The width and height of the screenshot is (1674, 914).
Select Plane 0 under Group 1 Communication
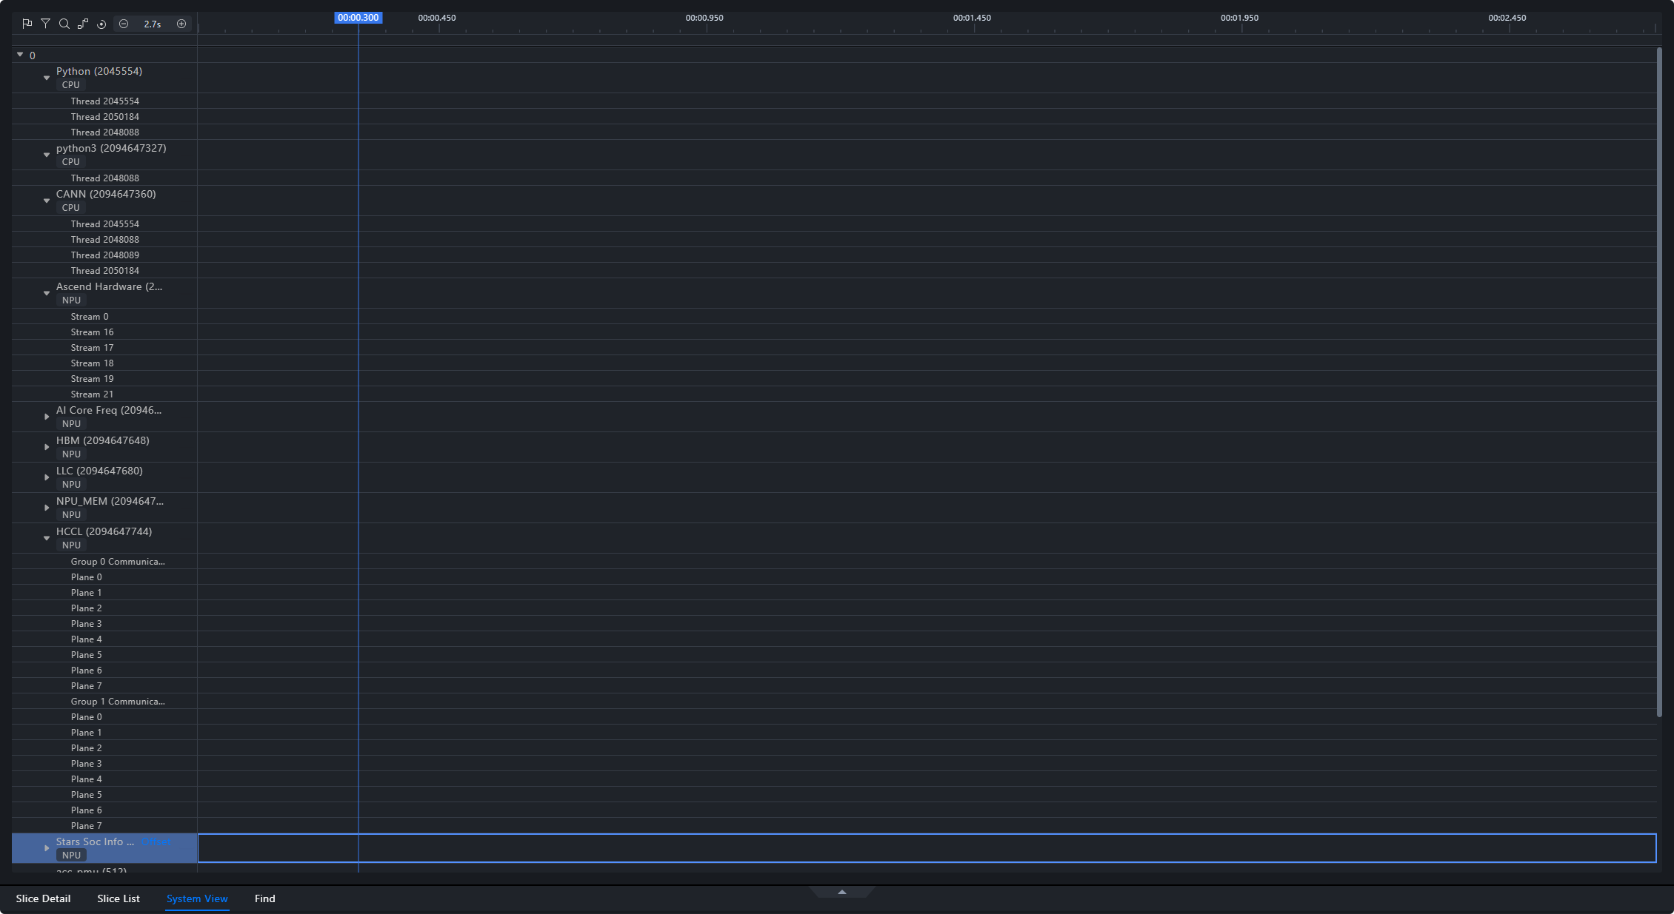[x=104, y=717]
